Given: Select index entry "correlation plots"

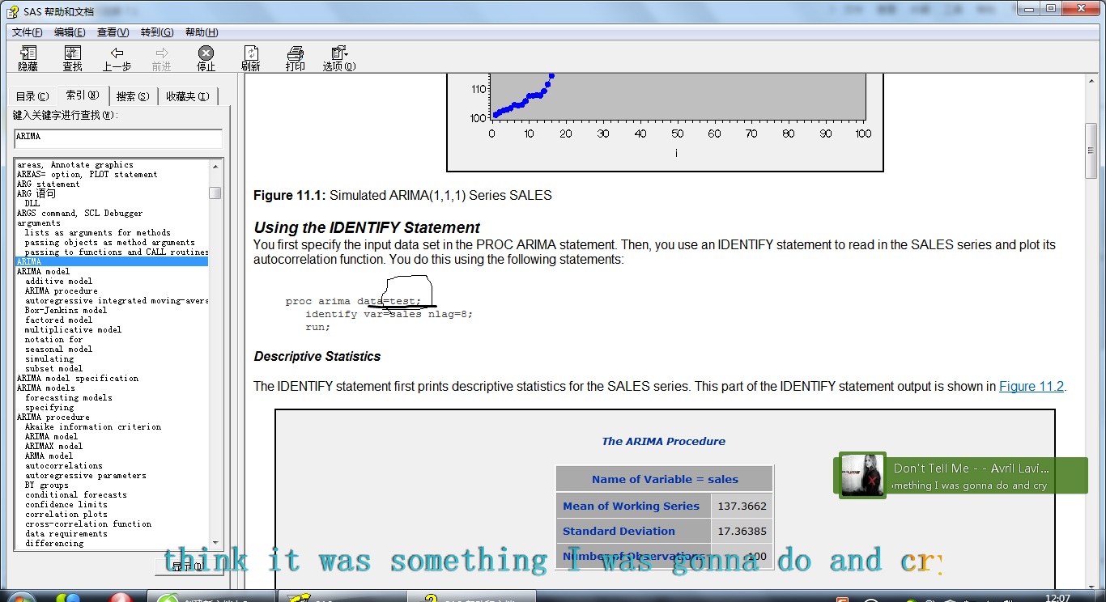Looking at the screenshot, I should (66, 515).
